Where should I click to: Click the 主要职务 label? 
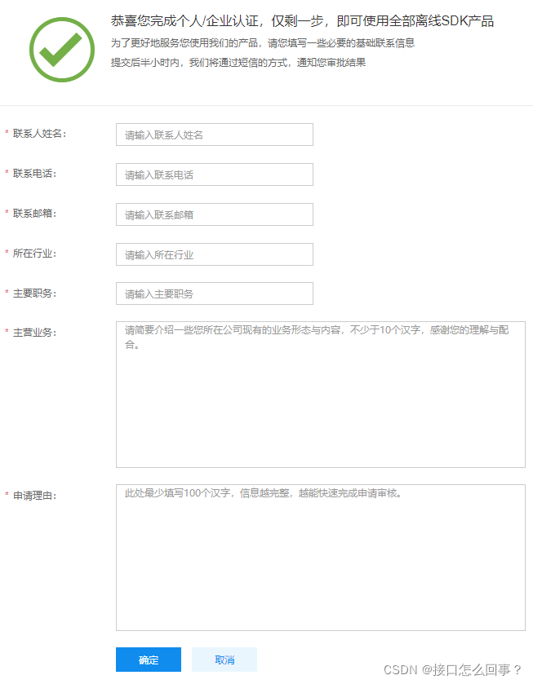[x=34, y=293]
